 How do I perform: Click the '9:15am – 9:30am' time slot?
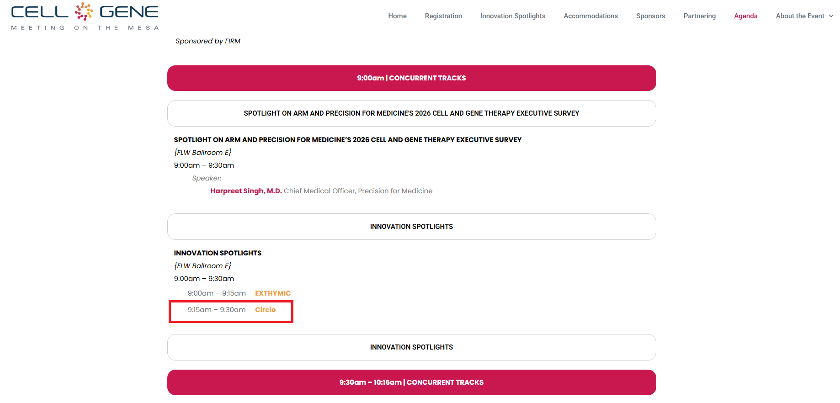tap(217, 310)
